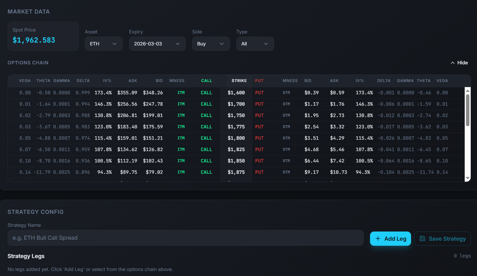Click the options chain vertical scrollbar thumb

click(468, 110)
